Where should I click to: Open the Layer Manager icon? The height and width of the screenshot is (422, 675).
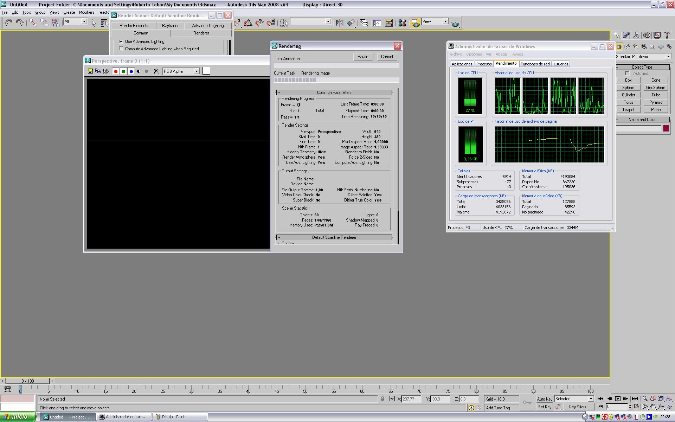364,23
